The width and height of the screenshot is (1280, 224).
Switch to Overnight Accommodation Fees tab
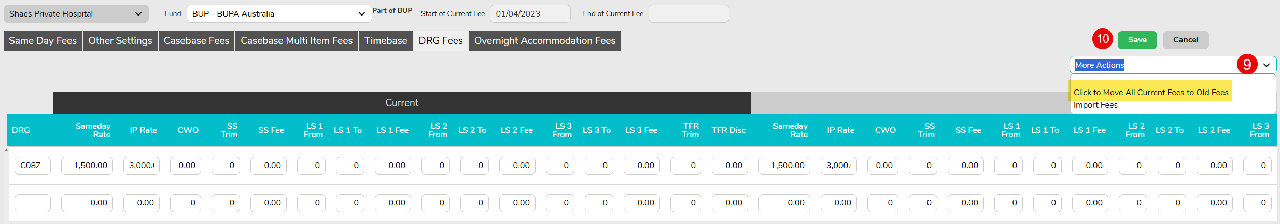click(x=544, y=41)
